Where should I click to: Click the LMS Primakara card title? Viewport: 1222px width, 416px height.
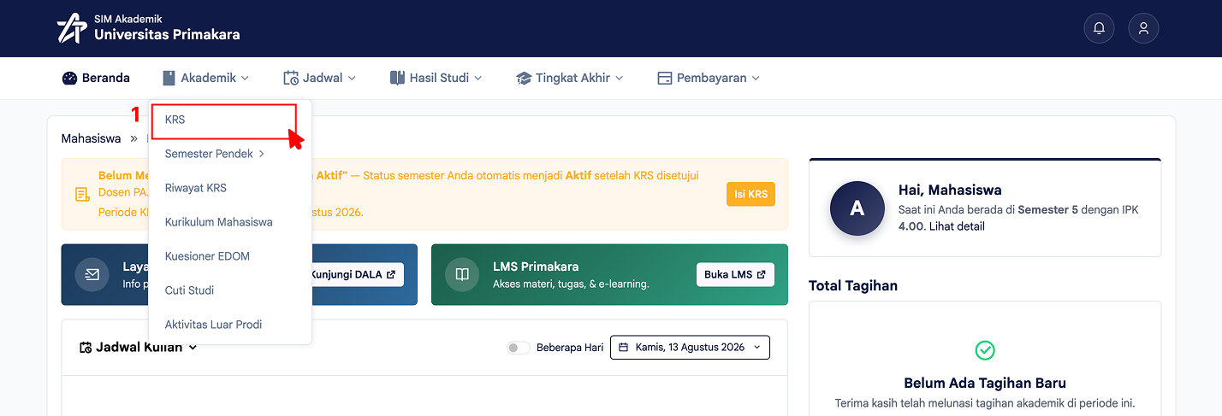536,267
